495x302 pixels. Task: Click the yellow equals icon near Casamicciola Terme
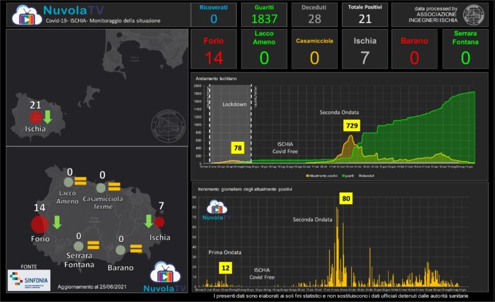coord(114,186)
